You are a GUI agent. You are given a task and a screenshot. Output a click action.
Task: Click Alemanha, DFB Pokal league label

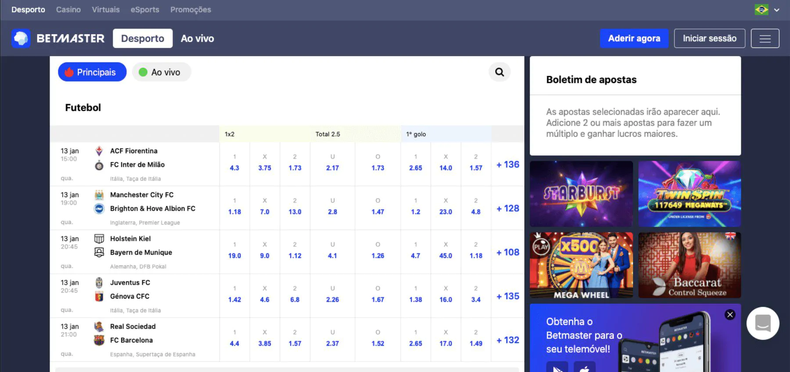pyautogui.click(x=138, y=267)
